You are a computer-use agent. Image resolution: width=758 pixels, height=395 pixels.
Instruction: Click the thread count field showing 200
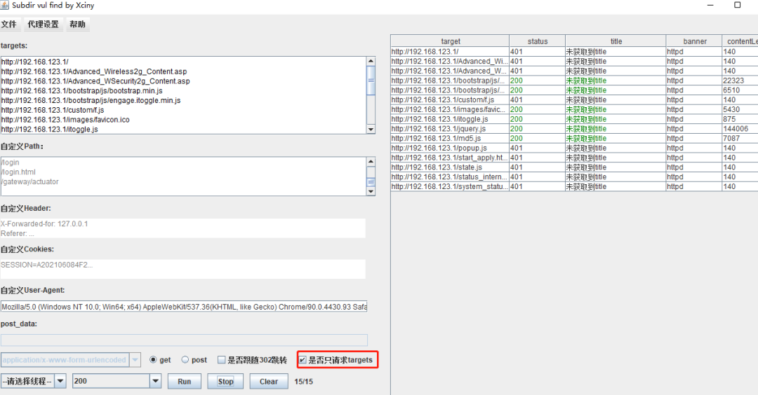111,381
